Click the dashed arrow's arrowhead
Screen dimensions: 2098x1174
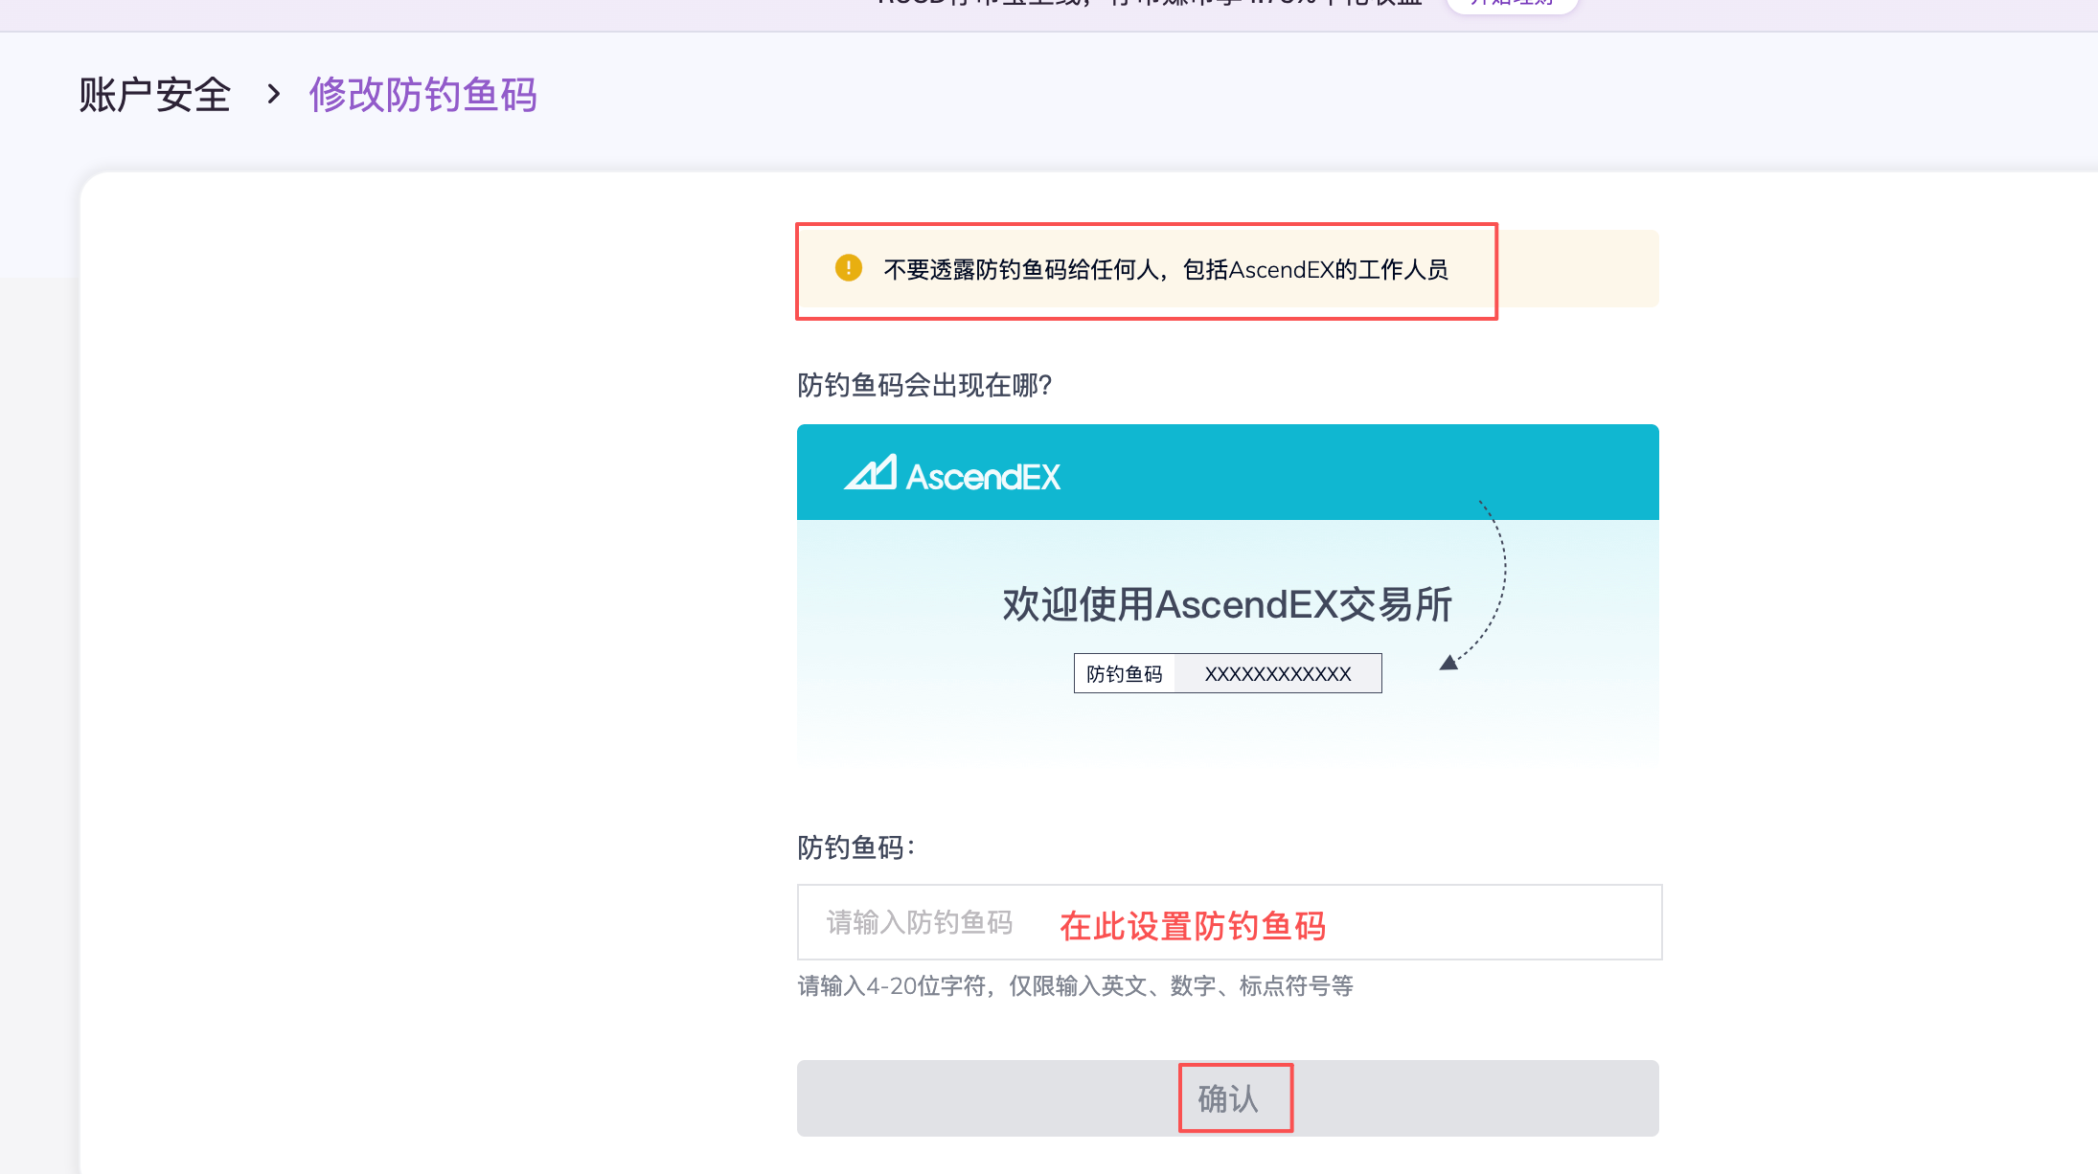(1449, 663)
